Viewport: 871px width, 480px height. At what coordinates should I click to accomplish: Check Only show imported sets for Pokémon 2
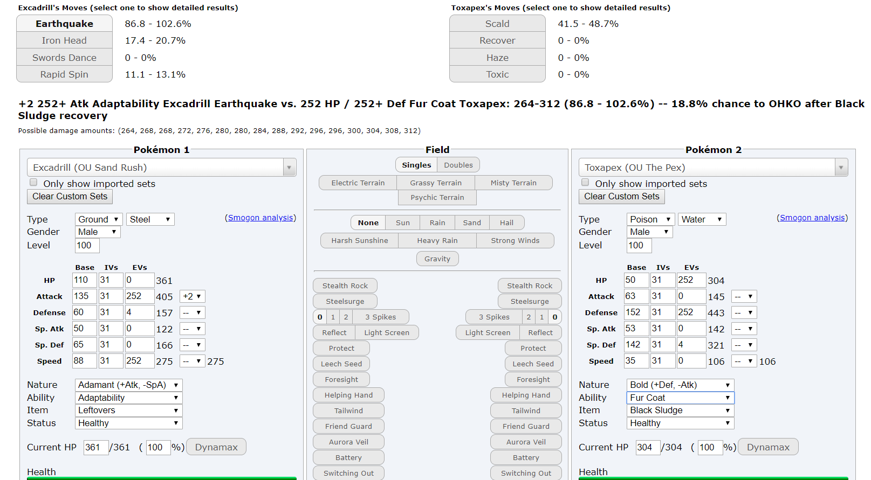pyautogui.click(x=585, y=183)
